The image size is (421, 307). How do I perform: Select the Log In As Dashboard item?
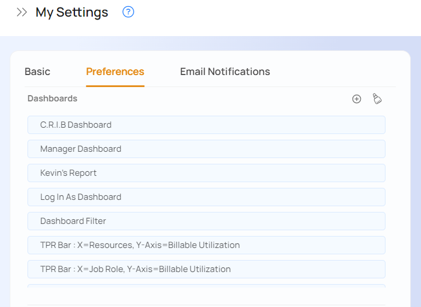[206, 197]
